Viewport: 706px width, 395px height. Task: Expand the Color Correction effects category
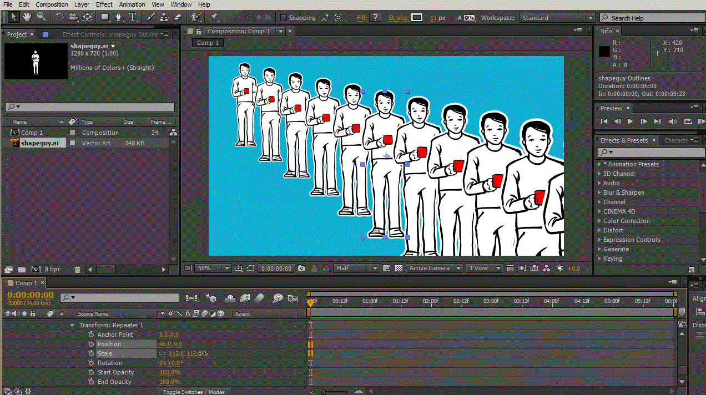[599, 221]
